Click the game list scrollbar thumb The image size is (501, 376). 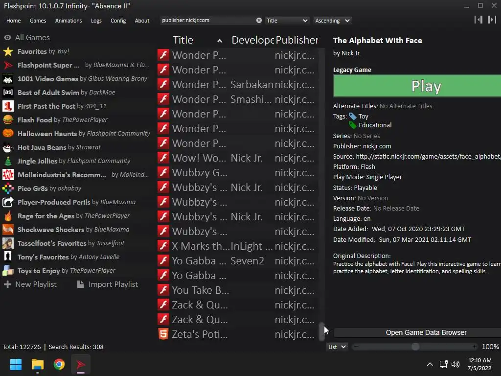321,331
